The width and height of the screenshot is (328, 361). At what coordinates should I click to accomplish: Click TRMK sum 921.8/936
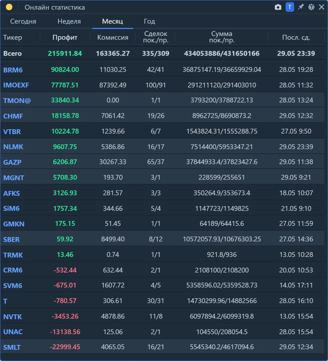click(x=222, y=255)
